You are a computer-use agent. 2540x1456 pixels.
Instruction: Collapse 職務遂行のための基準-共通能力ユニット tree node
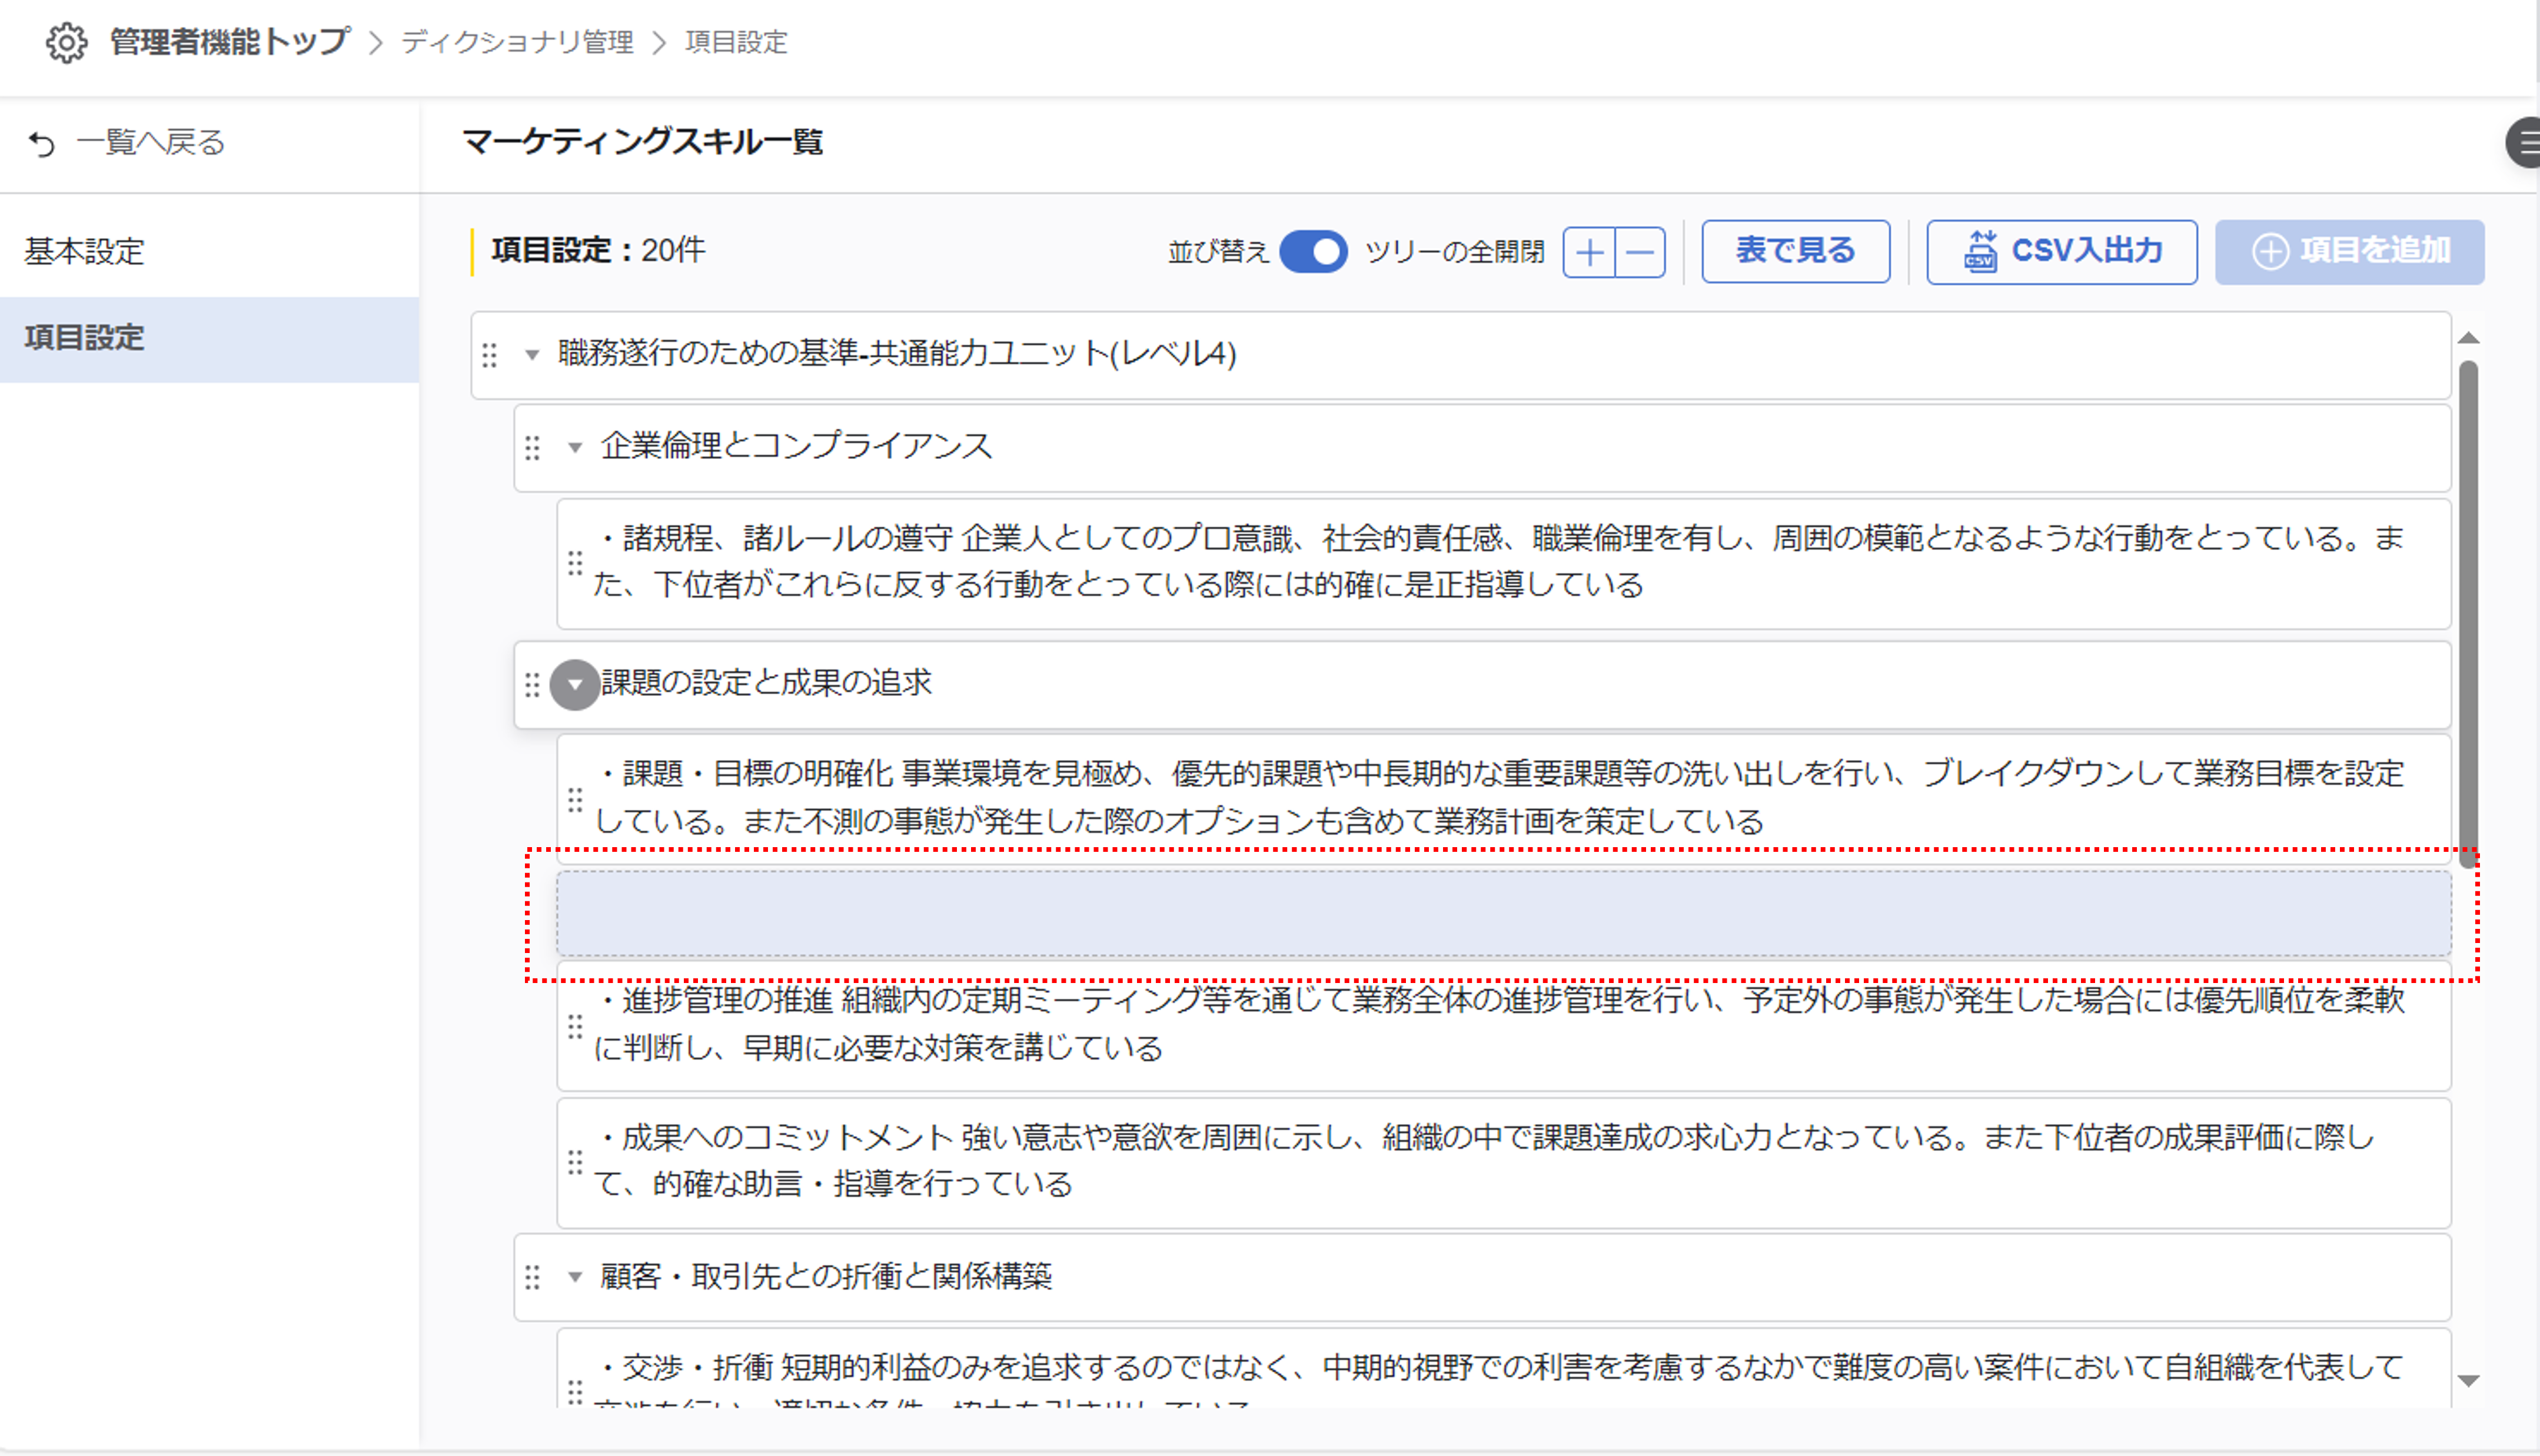point(532,355)
